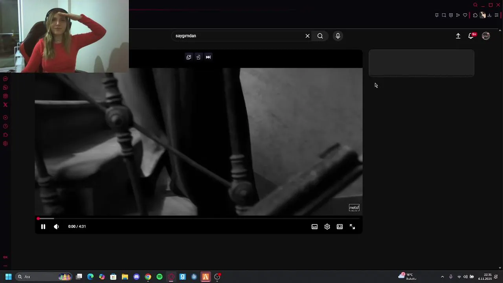
Task: Switch to Opera GX on the taskbar
Action: [171, 277]
